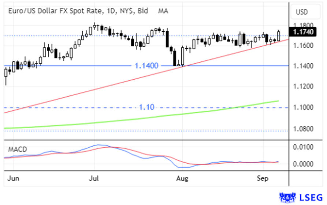Click the 1.1400 price axis label
Screen dimensions: 327x205
tap(303, 66)
